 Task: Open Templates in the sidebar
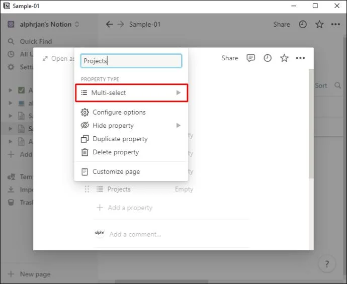(x=20, y=177)
